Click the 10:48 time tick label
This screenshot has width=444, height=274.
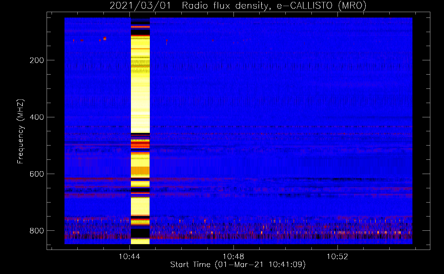click(x=233, y=257)
